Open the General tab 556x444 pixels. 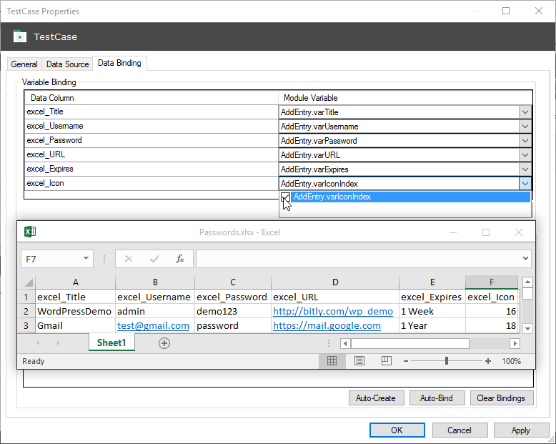point(24,64)
